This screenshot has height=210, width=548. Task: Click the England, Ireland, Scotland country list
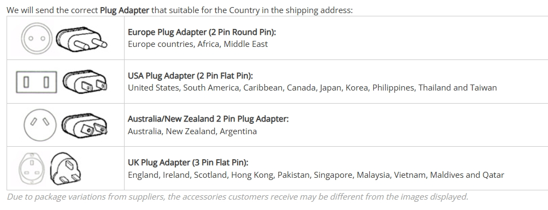(x=316, y=175)
